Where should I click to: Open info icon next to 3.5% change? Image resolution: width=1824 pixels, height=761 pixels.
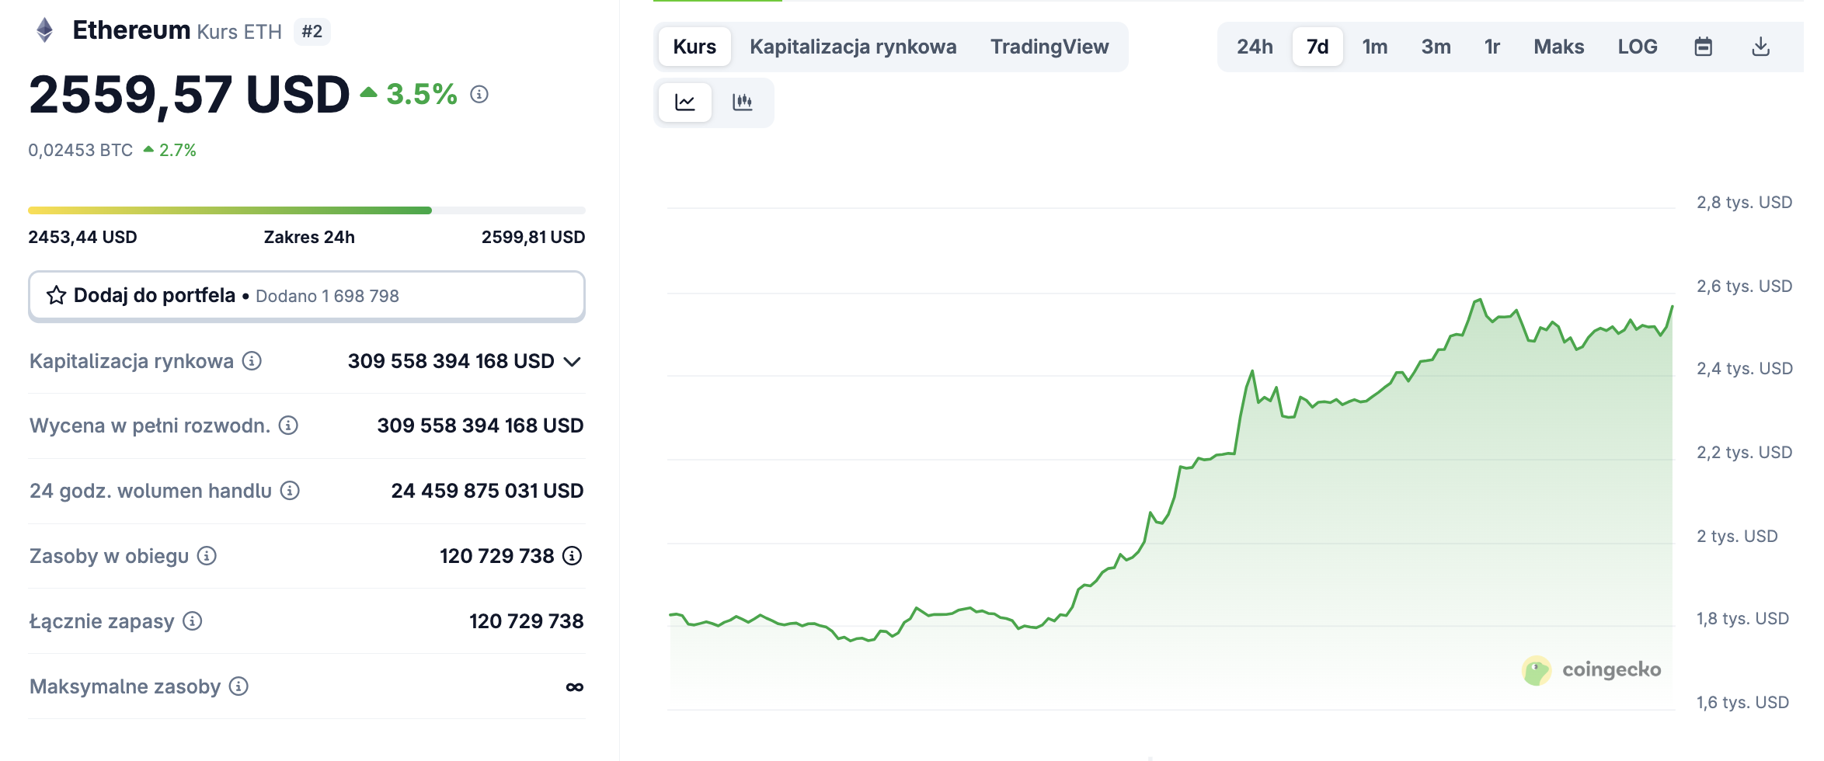[x=479, y=95]
